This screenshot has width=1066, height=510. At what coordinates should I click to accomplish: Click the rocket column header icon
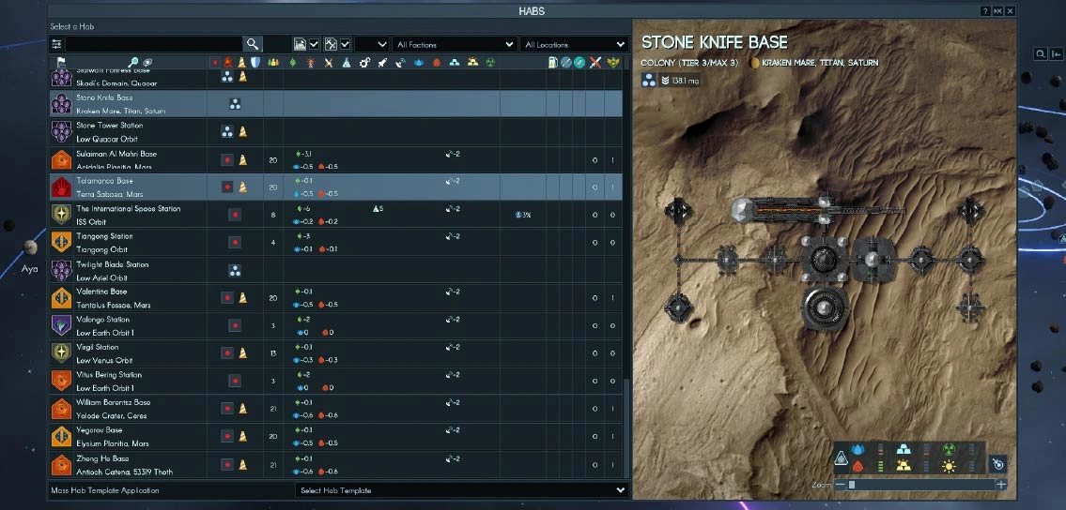383,63
